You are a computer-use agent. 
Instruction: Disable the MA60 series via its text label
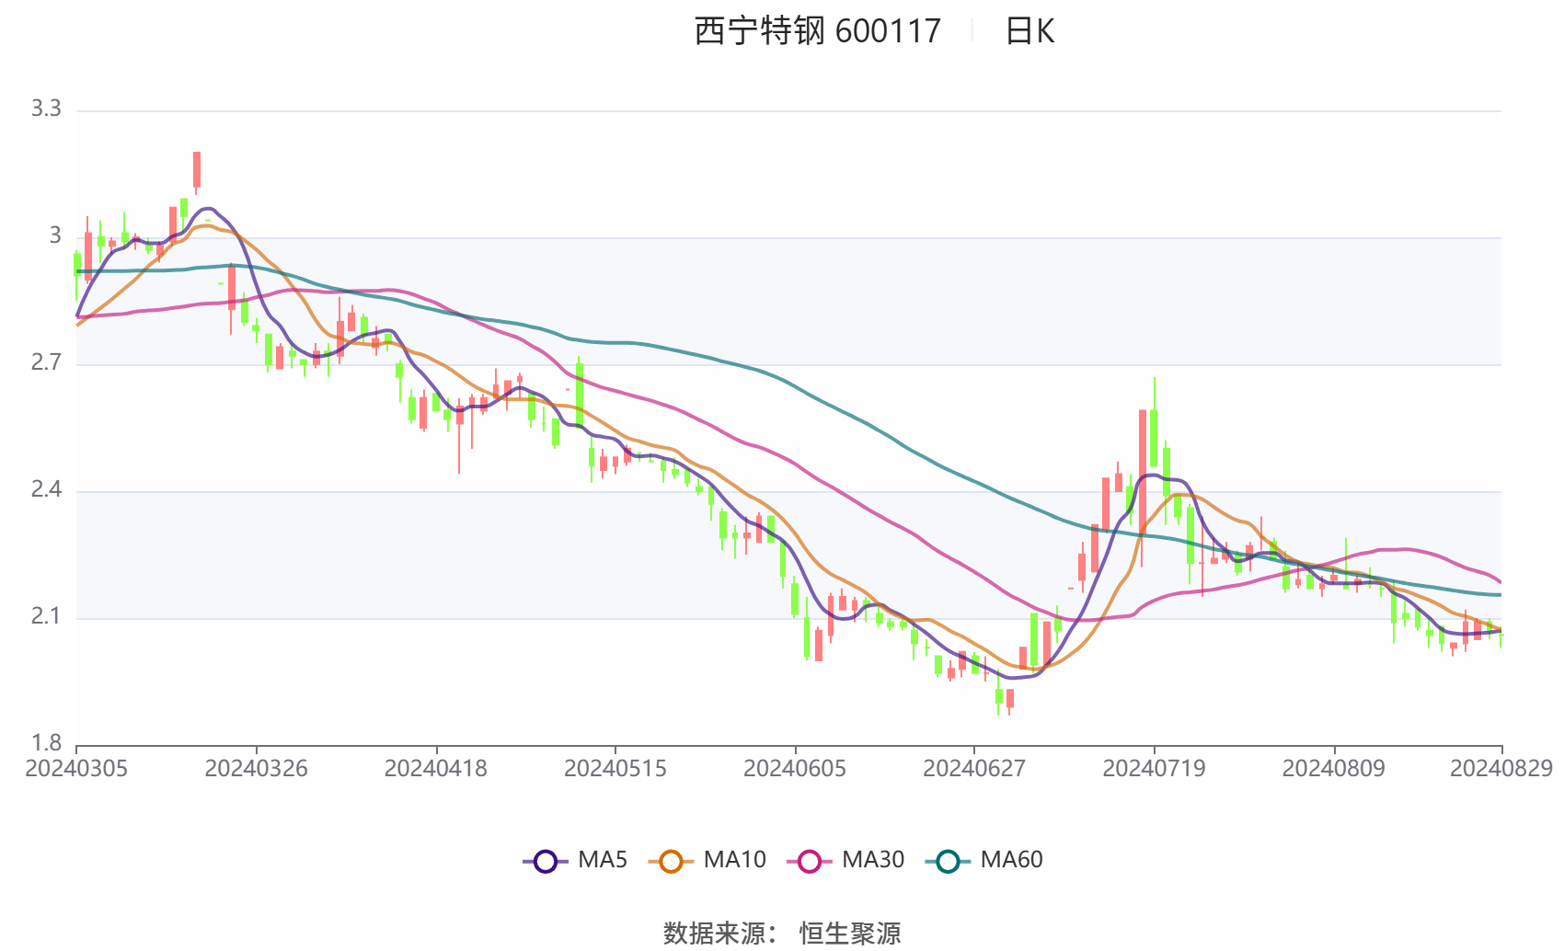click(1011, 860)
